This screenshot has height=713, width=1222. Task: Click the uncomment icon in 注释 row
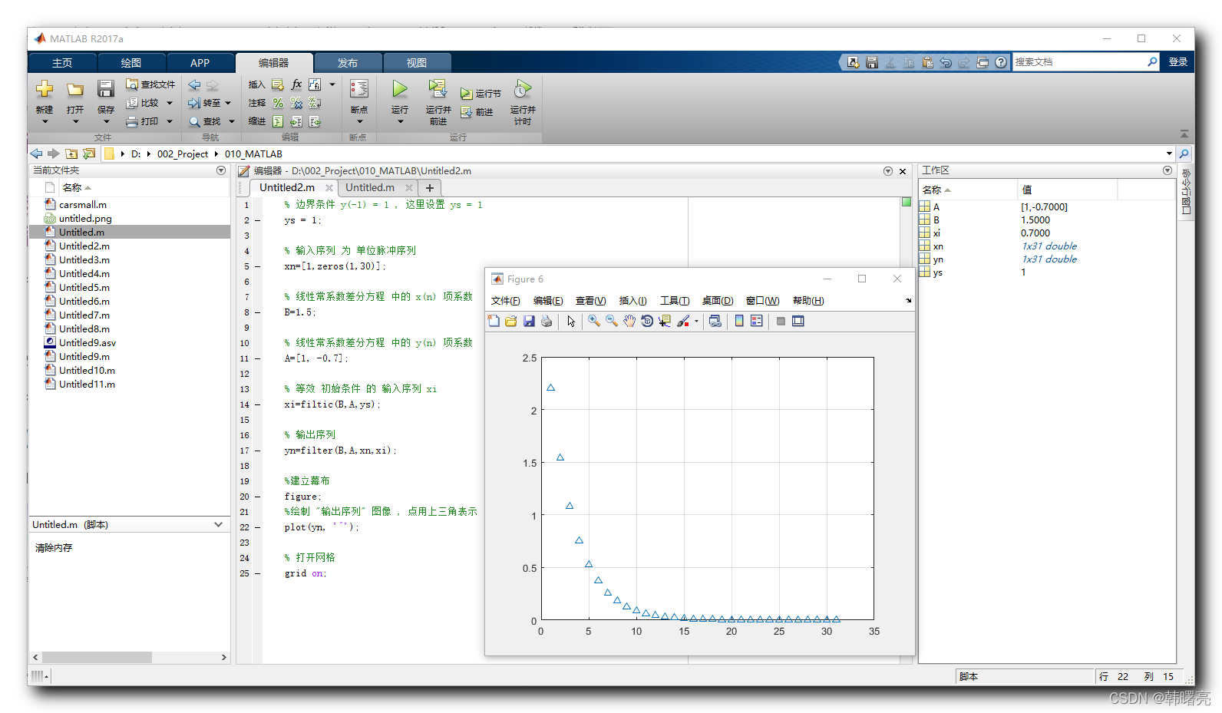296,103
